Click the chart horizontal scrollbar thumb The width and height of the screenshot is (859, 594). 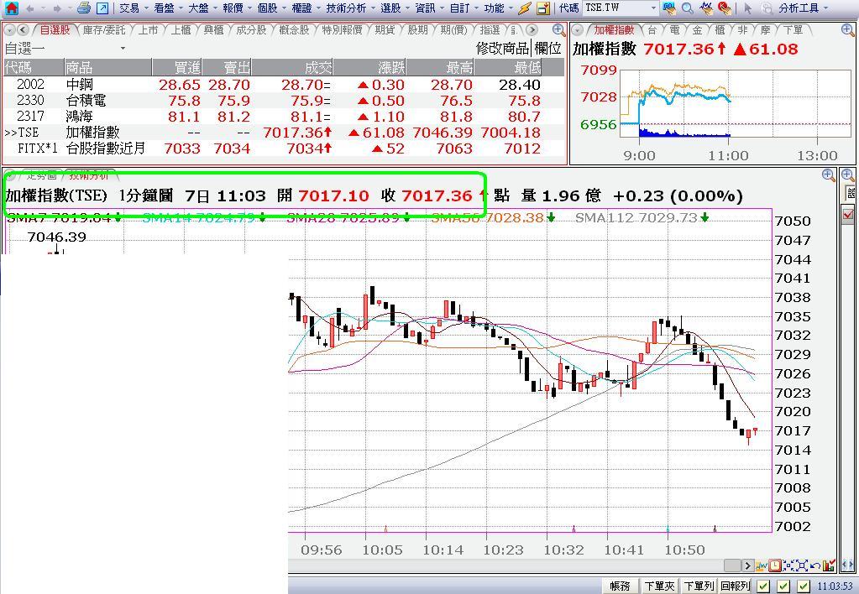click(x=732, y=565)
